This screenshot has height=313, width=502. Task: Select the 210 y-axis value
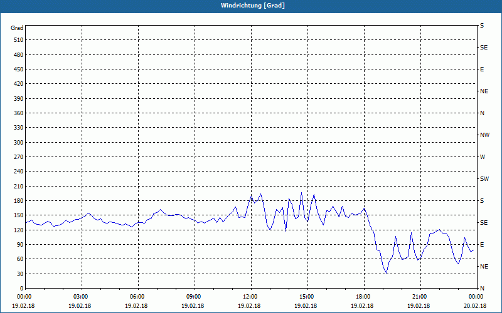[19, 186]
